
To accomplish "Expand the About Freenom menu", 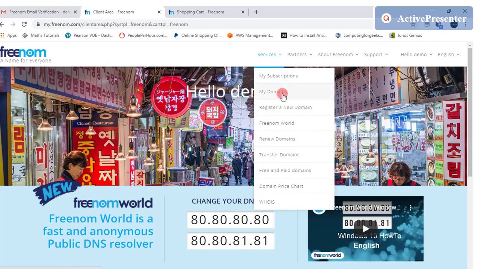I will pyautogui.click(x=338, y=55).
